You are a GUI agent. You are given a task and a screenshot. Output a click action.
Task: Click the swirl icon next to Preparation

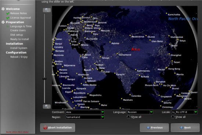pos(3,22)
